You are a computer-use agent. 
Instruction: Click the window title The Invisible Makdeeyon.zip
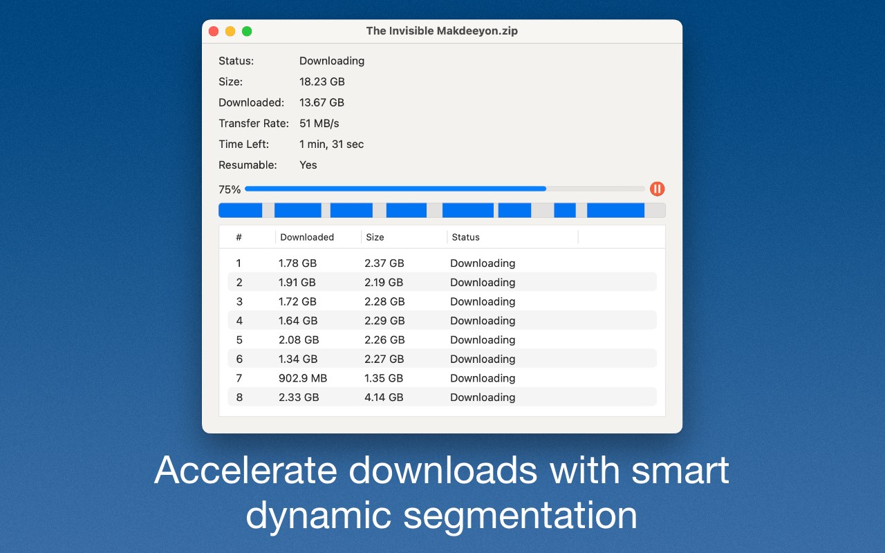coord(442,31)
